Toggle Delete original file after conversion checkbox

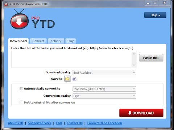(21, 102)
